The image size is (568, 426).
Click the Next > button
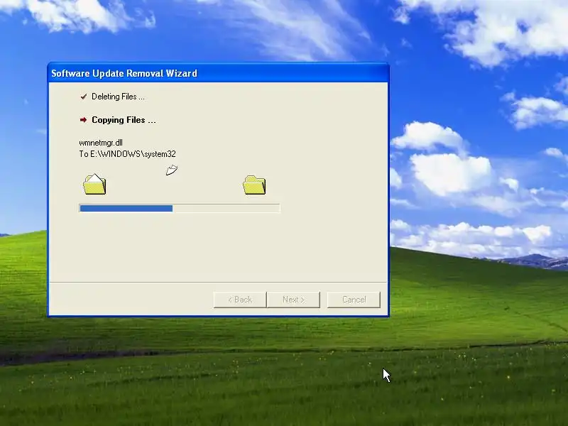(293, 300)
